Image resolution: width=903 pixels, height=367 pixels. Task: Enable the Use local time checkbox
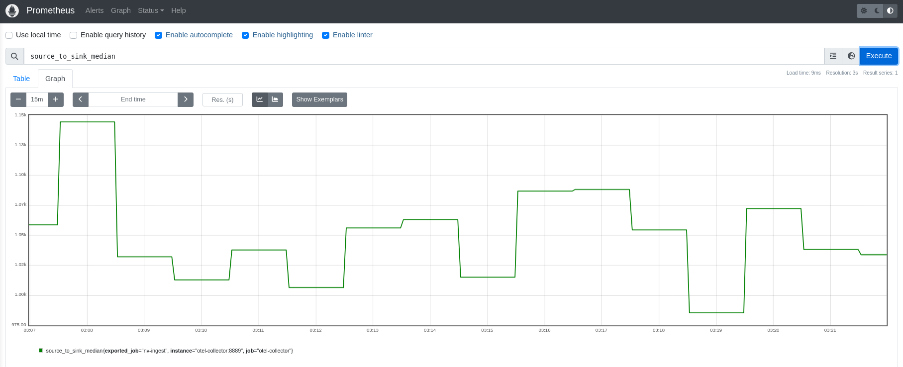coord(9,35)
